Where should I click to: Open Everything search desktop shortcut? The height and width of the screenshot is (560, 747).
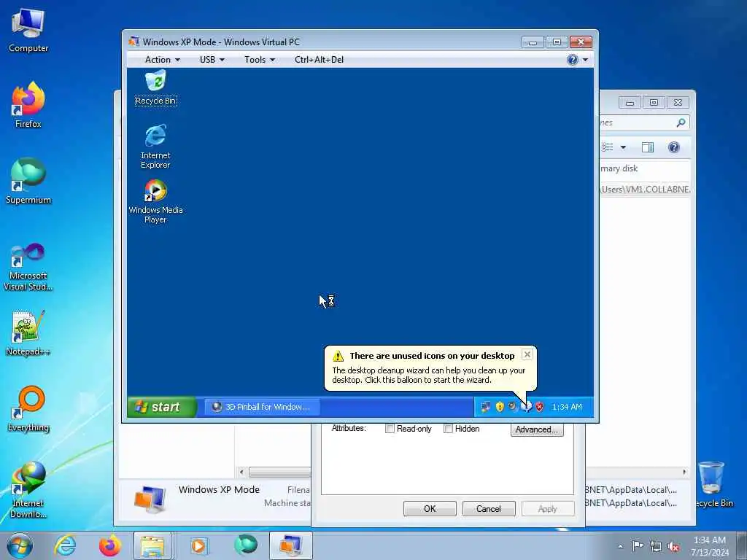(x=28, y=408)
